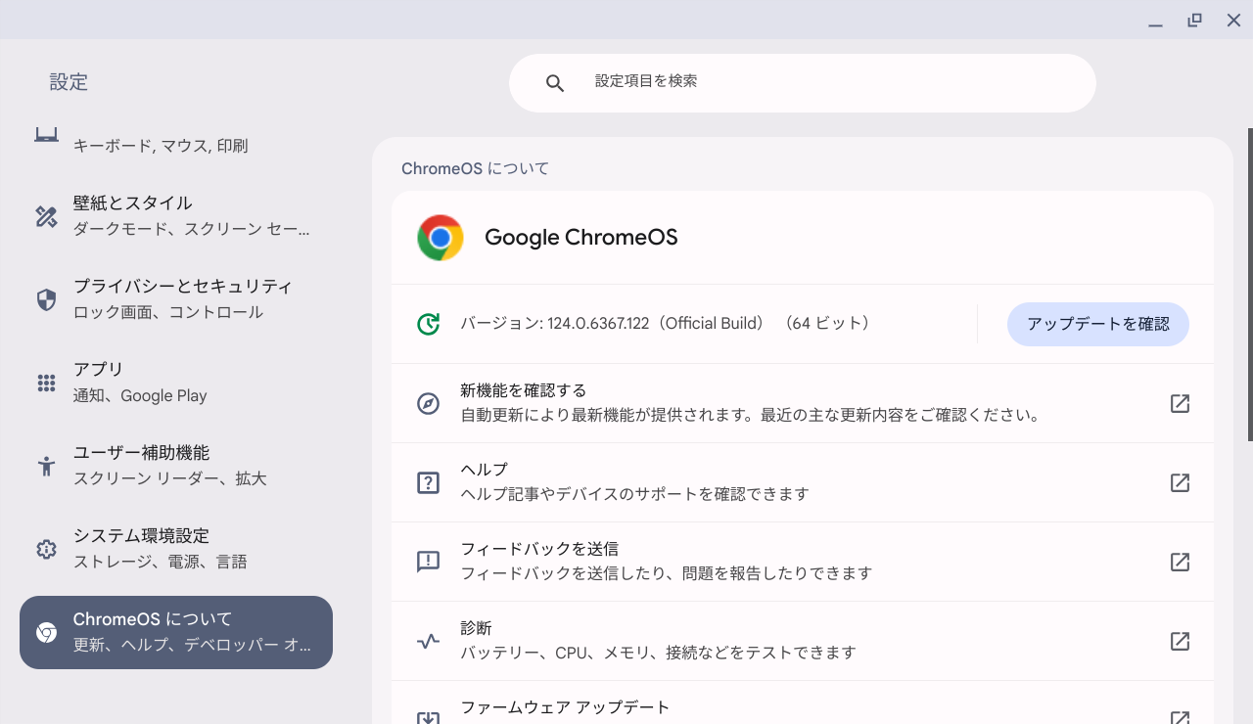Click the accessibility icon for ユーザー補助機能
1253x724 pixels.
click(x=46, y=466)
